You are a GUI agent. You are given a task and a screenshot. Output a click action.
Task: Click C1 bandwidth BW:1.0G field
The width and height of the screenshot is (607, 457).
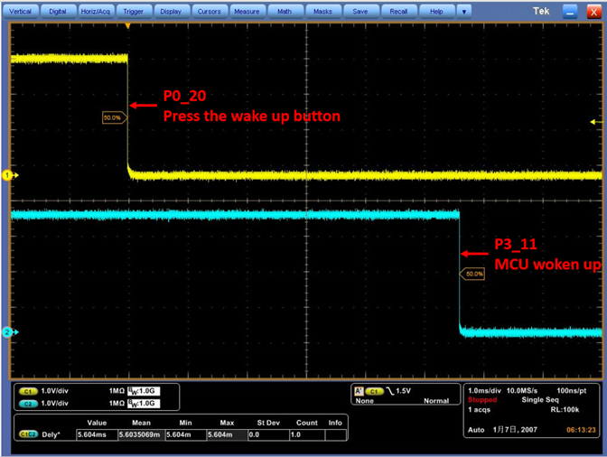[x=144, y=391]
